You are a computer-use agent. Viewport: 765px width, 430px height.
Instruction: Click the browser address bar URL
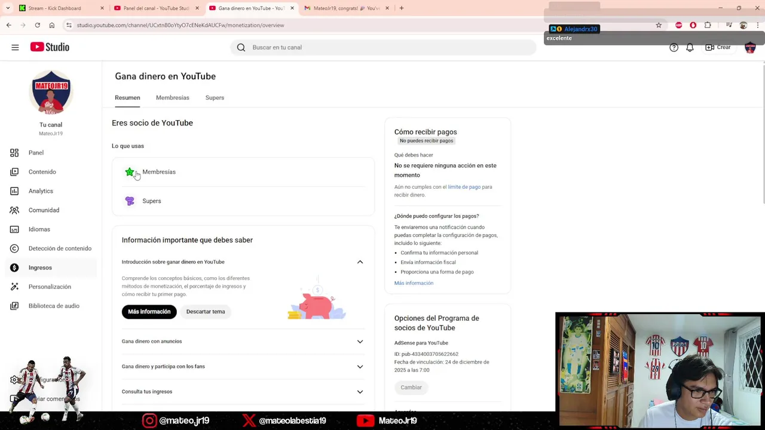(180, 25)
